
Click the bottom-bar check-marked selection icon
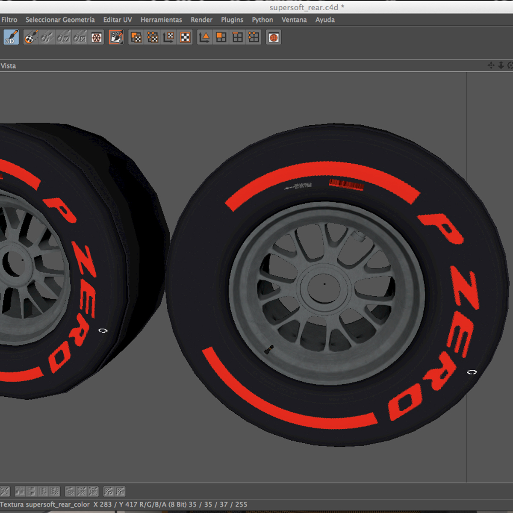(109, 492)
